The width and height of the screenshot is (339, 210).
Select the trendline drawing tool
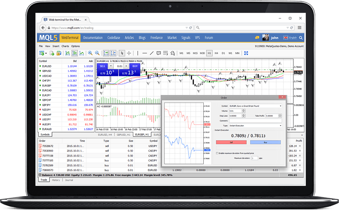152,53
